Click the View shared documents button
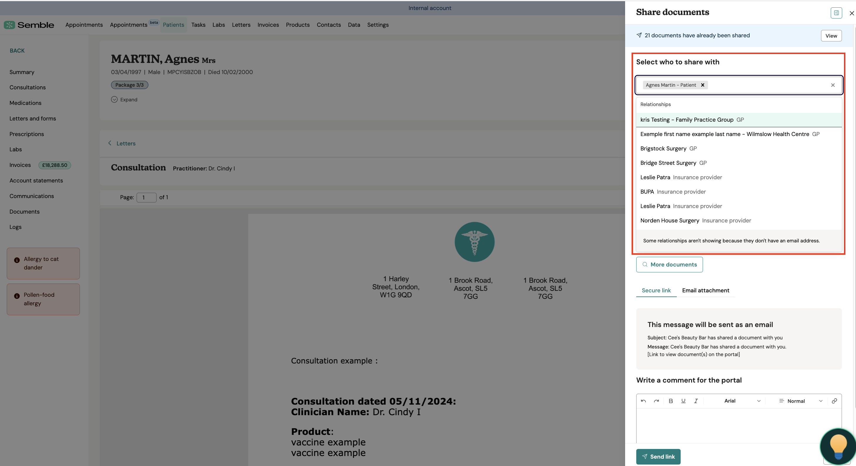The height and width of the screenshot is (466, 856). tap(831, 36)
